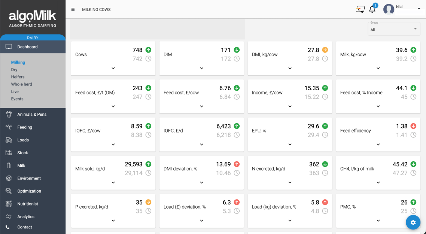This screenshot has height=234, width=426.
Task: Click the history clock icon on Milk, kg/cow
Action: [413, 59]
